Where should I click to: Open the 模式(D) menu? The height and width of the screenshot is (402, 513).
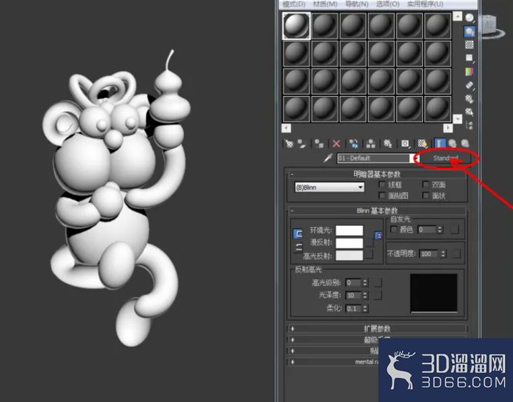point(294,4)
